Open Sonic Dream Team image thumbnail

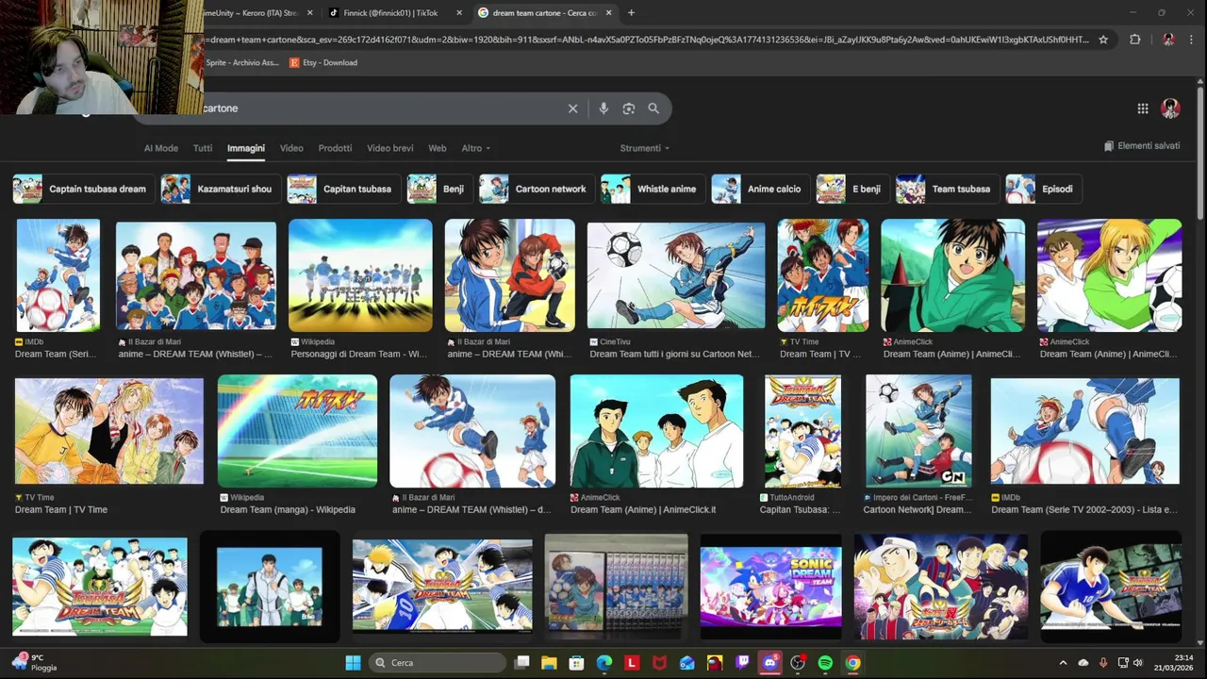(x=771, y=587)
